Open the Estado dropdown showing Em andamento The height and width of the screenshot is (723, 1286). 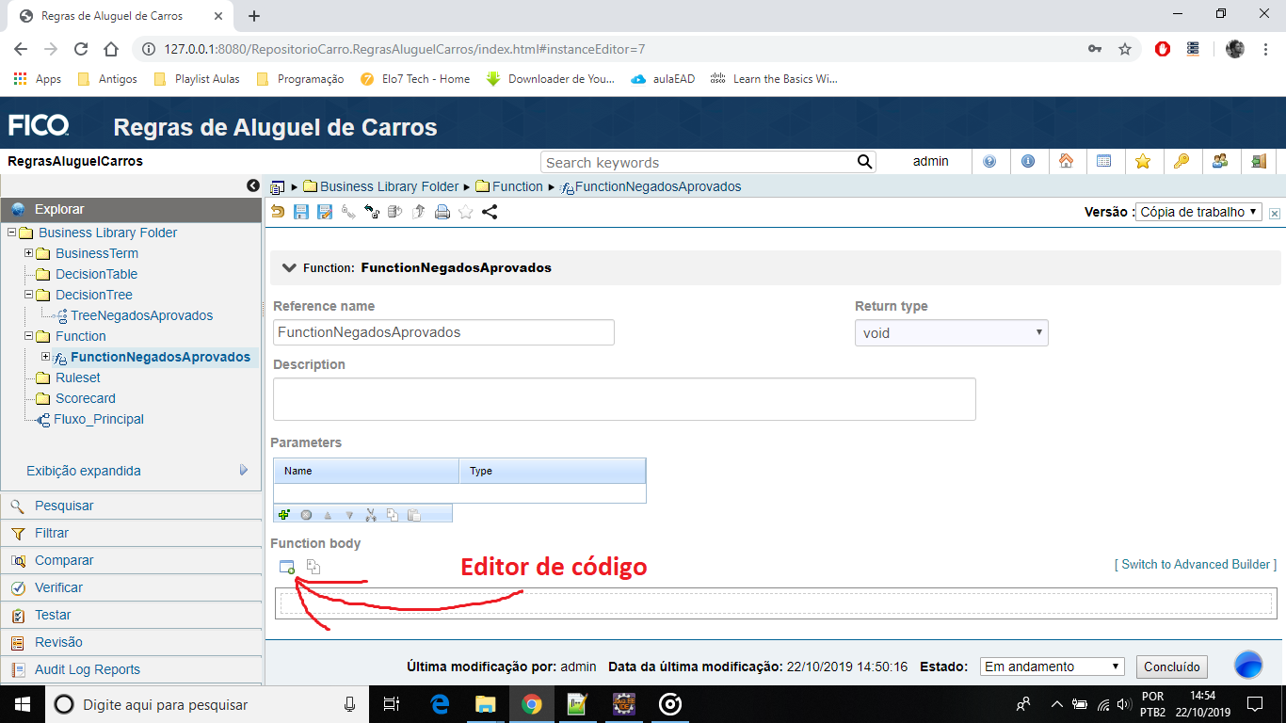pyautogui.click(x=1052, y=666)
